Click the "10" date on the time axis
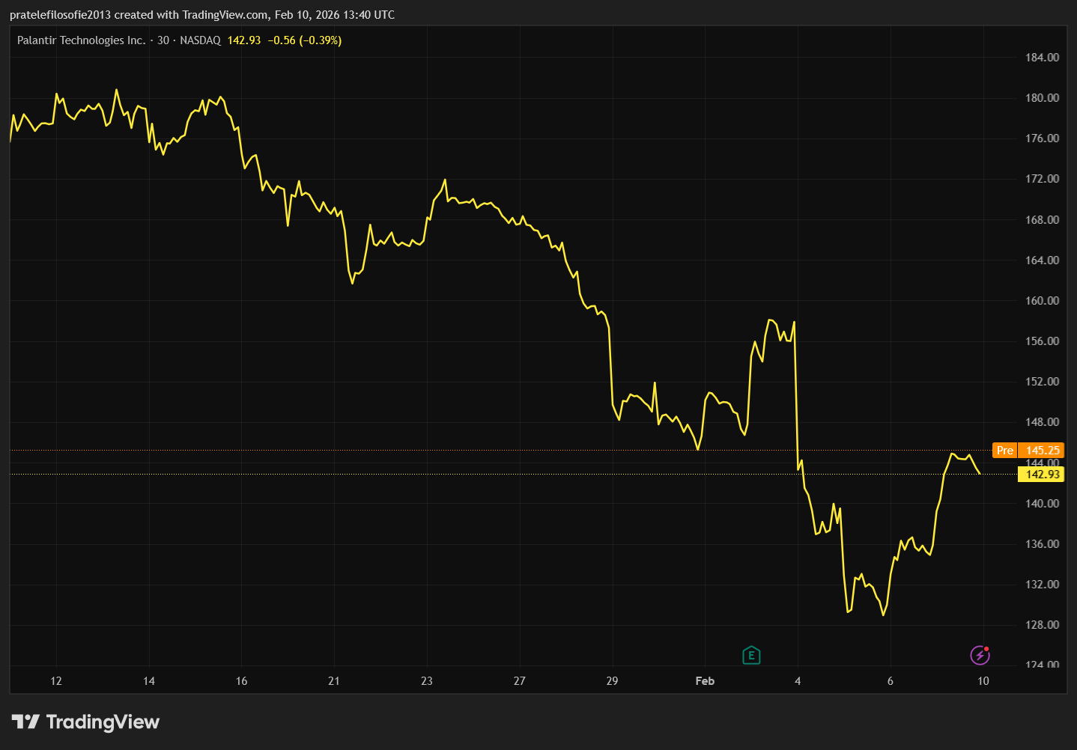The height and width of the screenshot is (750, 1077). tap(983, 681)
